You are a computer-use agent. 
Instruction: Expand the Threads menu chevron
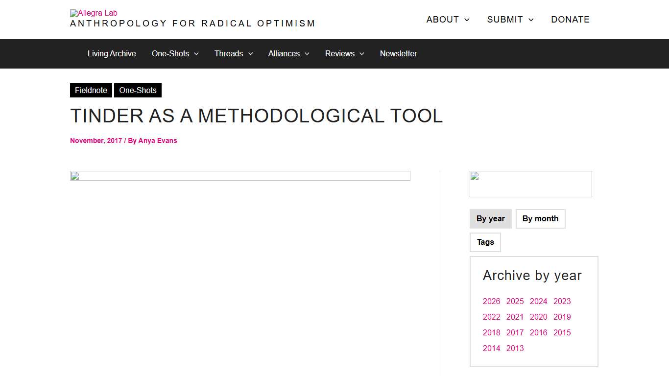click(x=250, y=54)
